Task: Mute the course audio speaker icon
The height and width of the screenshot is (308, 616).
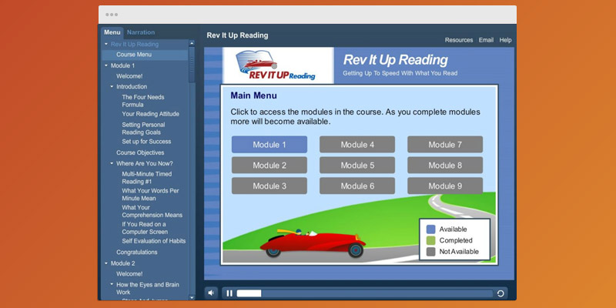Action: click(x=211, y=293)
